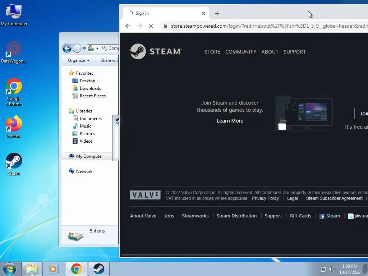Select Recent Places in Explorer sidebar
The image size is (368, 276).
89,96
